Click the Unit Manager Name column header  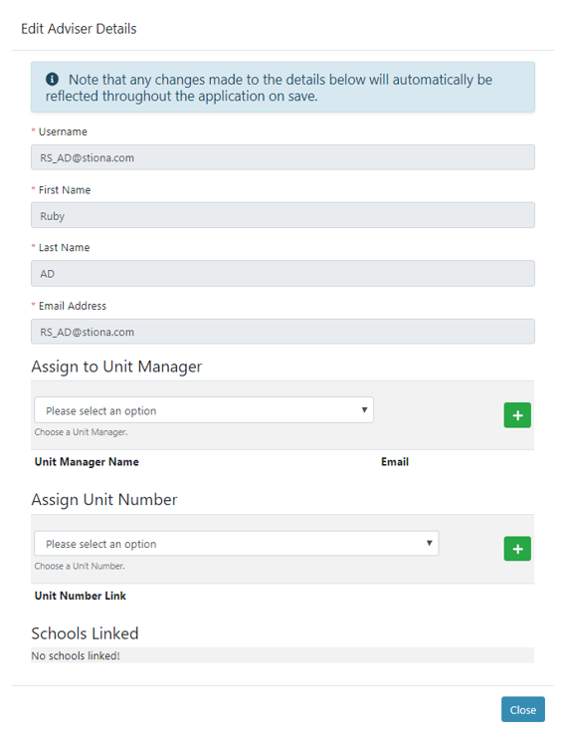(87, 462)
